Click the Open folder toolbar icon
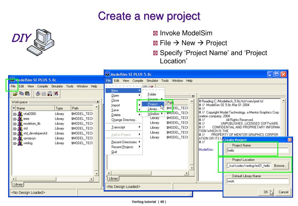Viewport: 298px width, 206px height. [15, 94]
